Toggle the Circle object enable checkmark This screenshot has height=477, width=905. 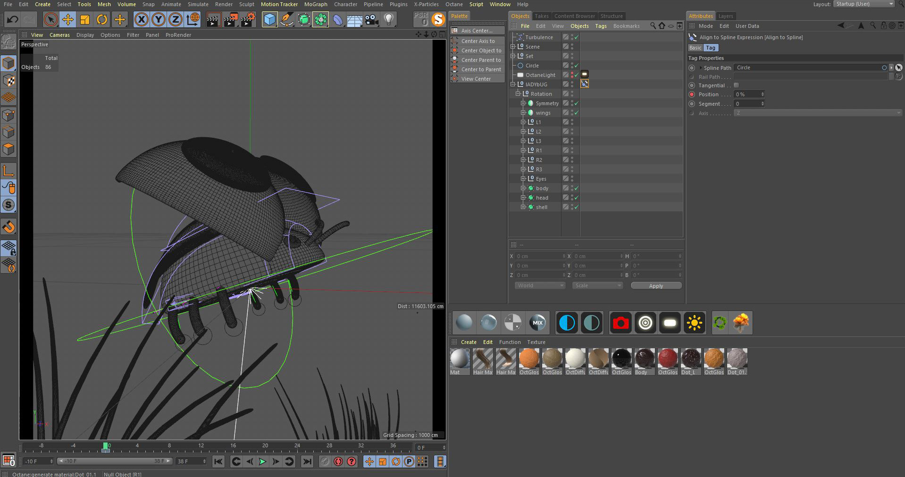point(576,66)
